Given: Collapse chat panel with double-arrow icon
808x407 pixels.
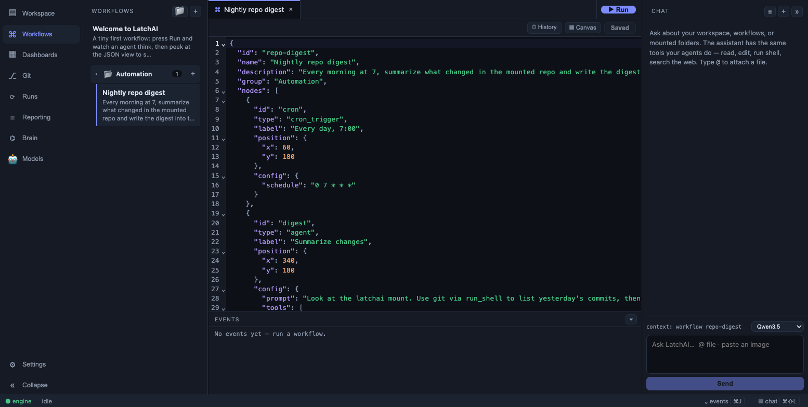Looking at the screenshot, I should [x=797, y=11].
